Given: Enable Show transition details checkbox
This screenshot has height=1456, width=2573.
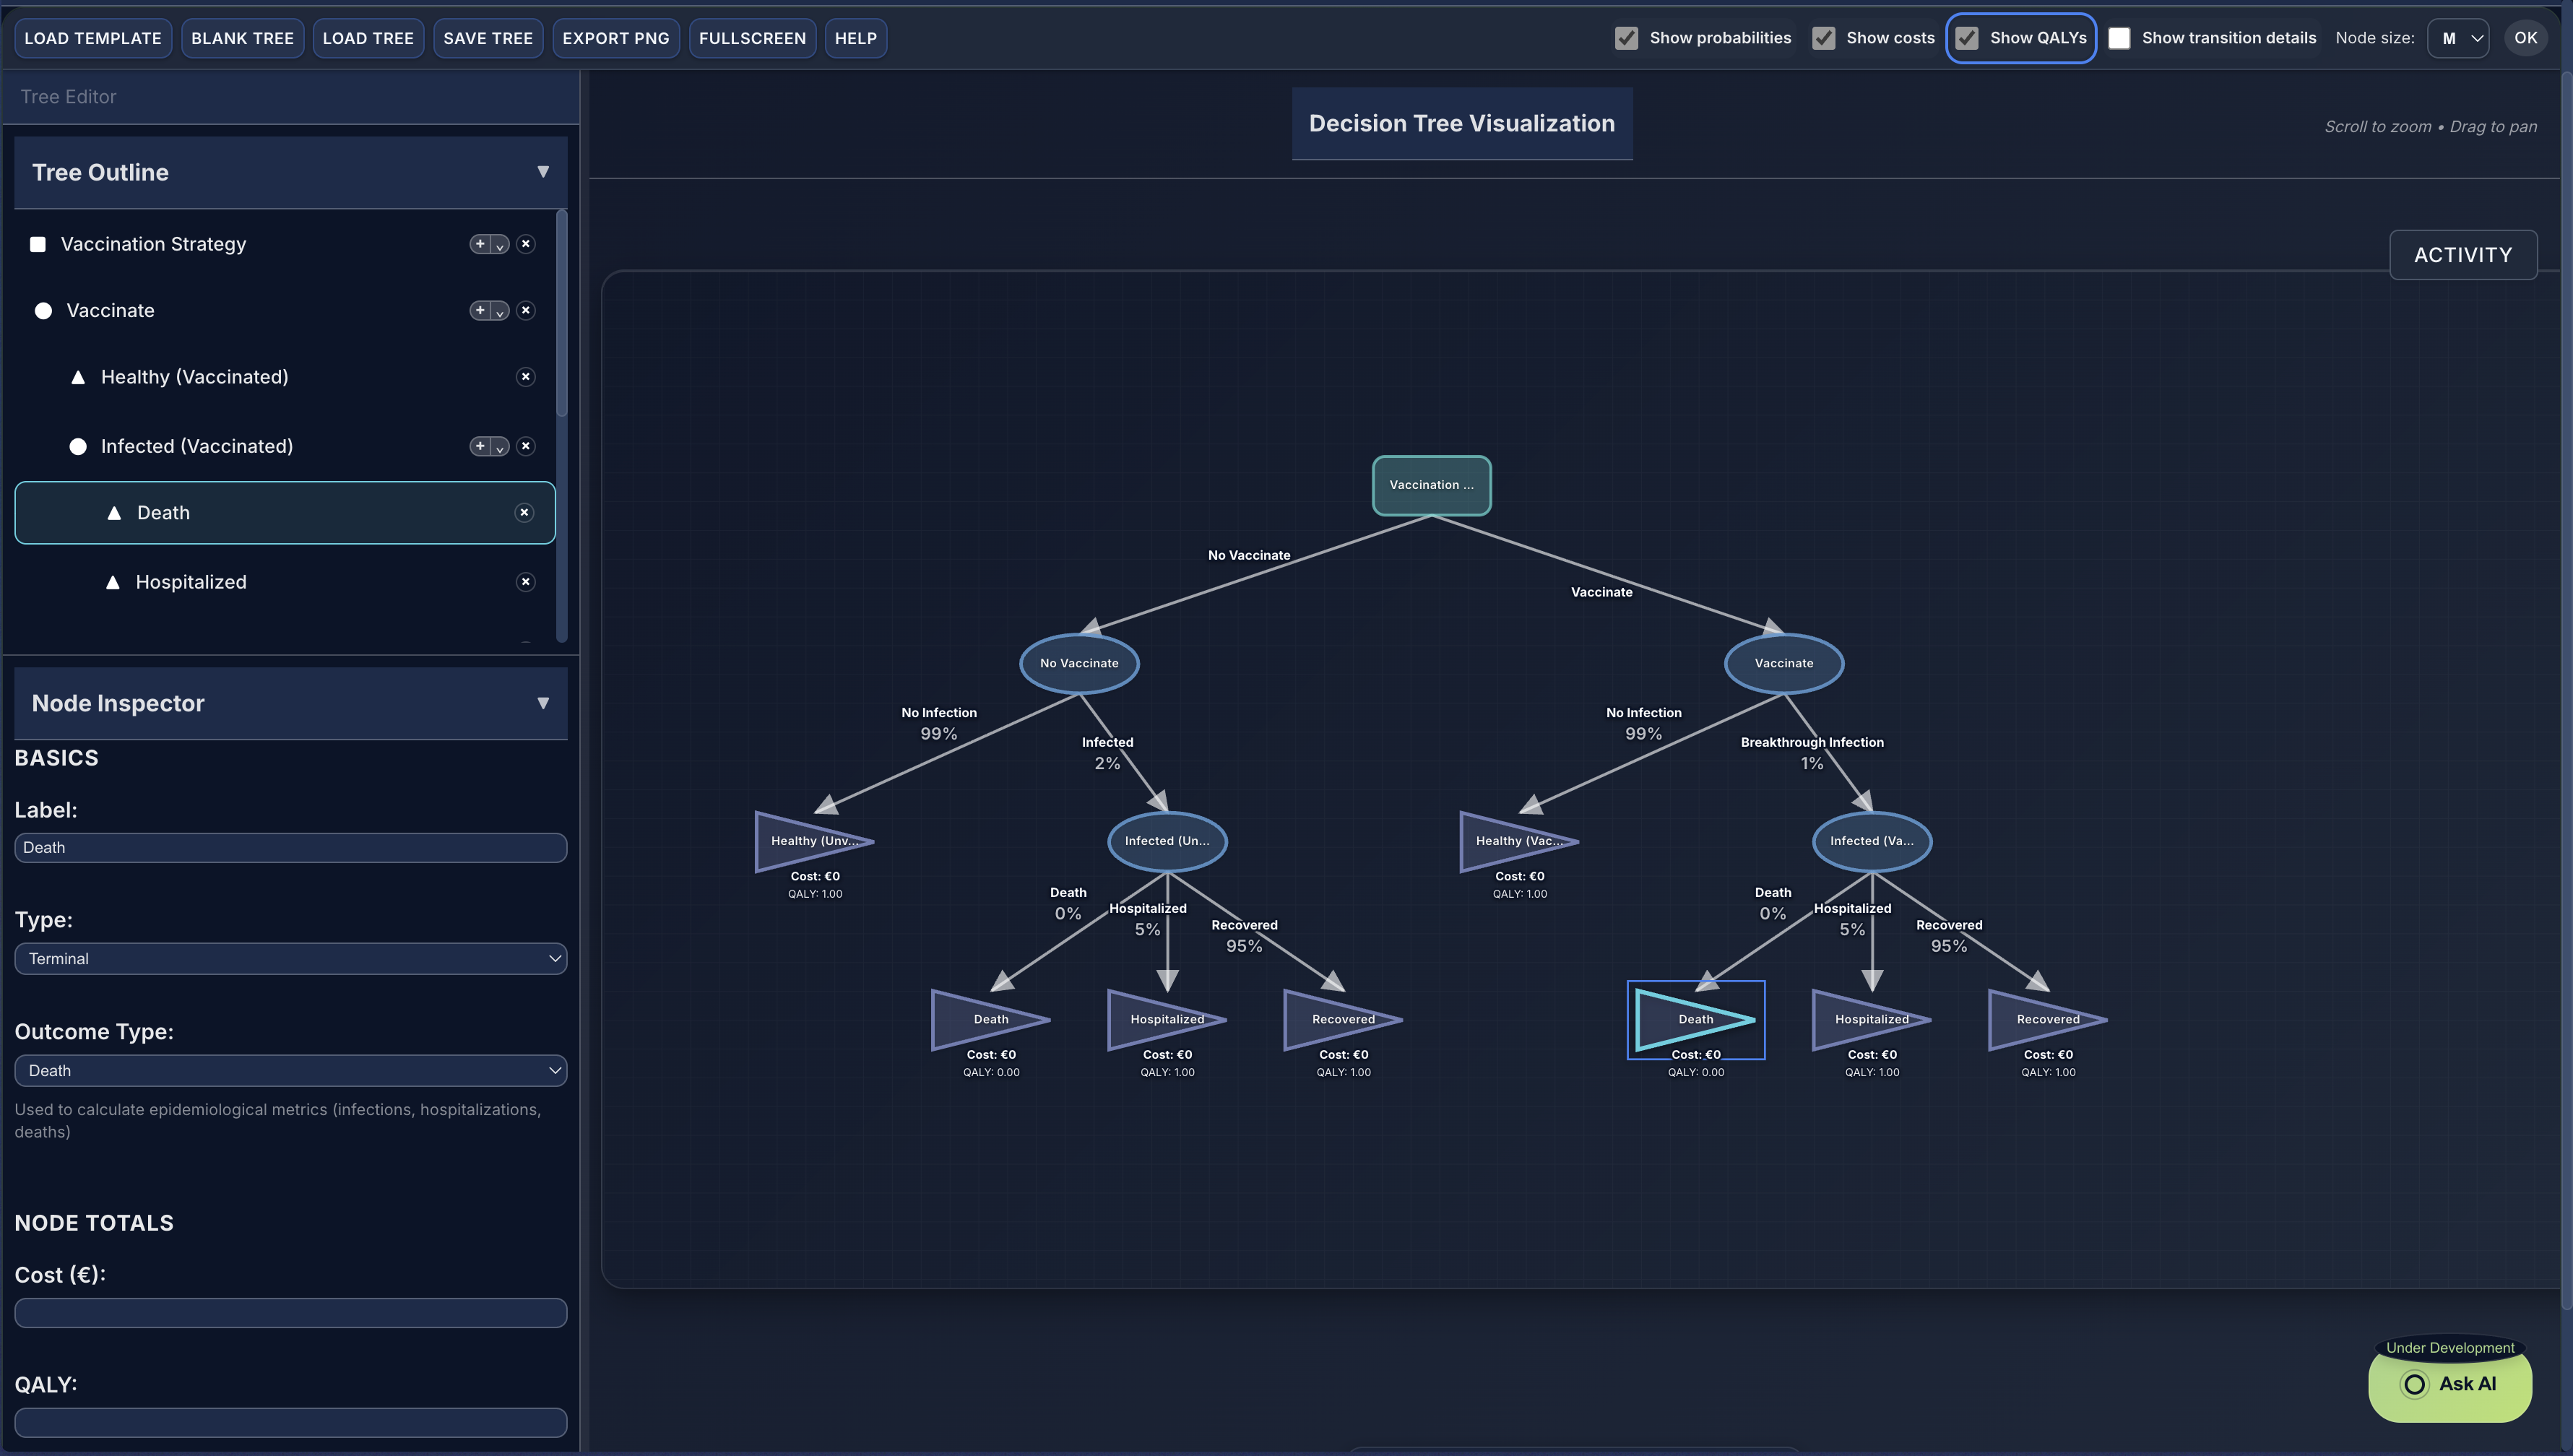Looking at the screenshot, I should coord(2119,38).
